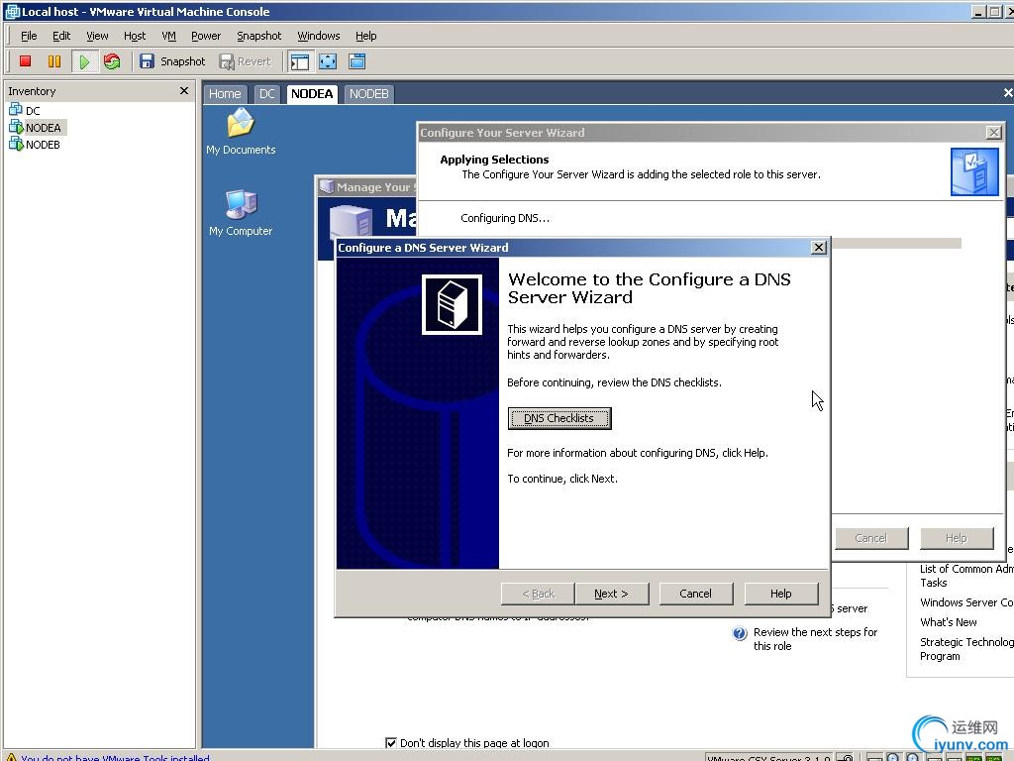This screenshot has width=1014, height=761.
Task: Click the Quick Switch window icon
Action: (x=356, y=61)
